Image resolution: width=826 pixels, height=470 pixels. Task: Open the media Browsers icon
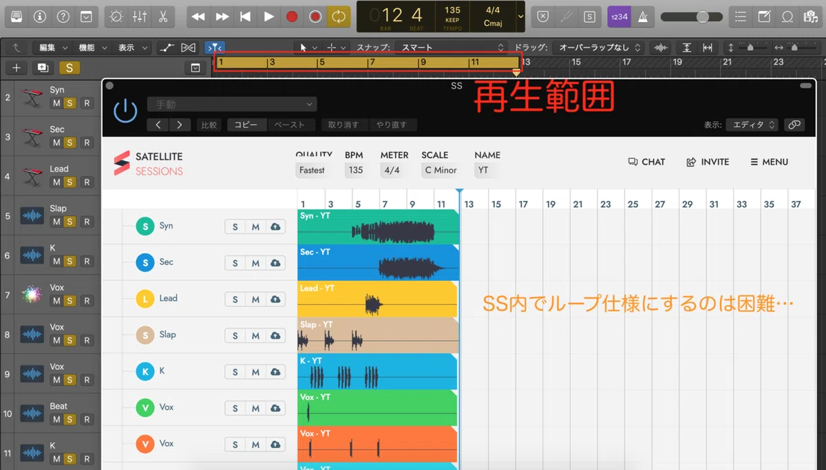pyautogui.click(x=811, y=17)
